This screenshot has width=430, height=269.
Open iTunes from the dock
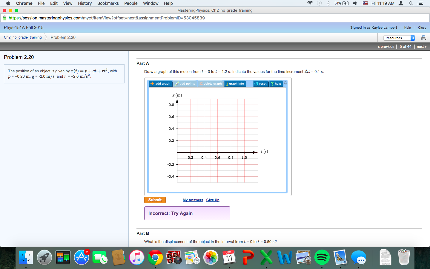(x=137, y=257)
